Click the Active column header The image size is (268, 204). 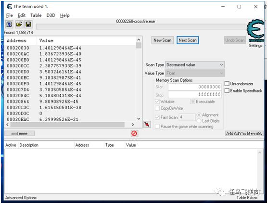(11, 145)
